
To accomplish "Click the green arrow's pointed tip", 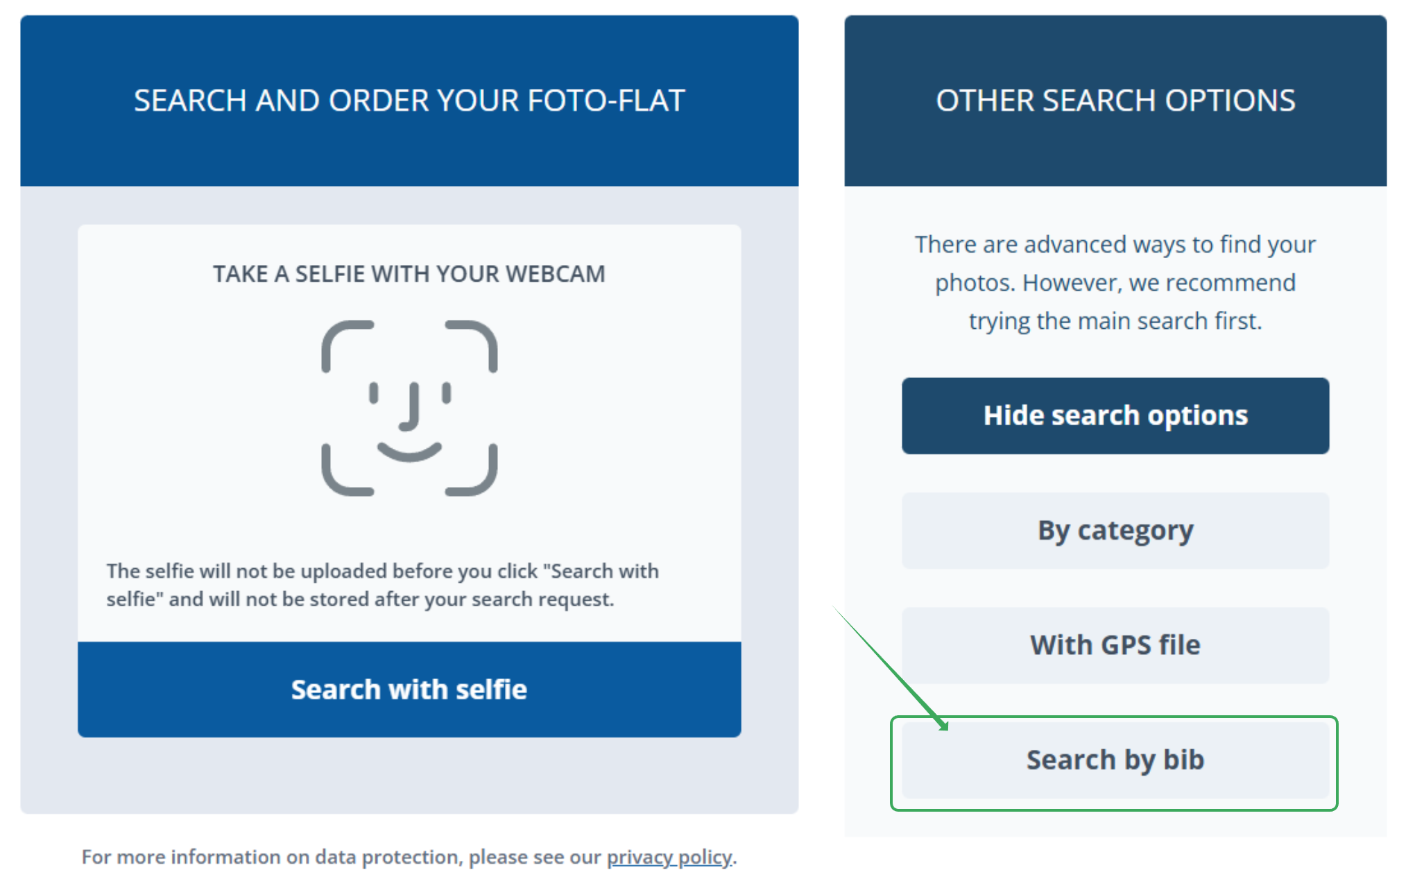I will [x=945, y=727].
